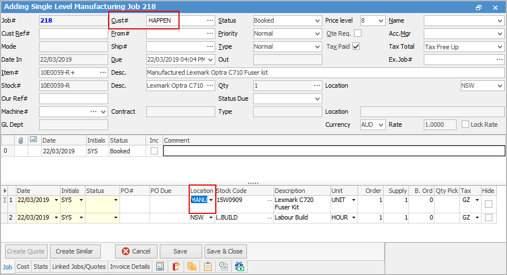This screenshot has width=507, height=275.
Task: Click the Desc. field with Manufactured Lexmark Optra
Action: (325, 72)
